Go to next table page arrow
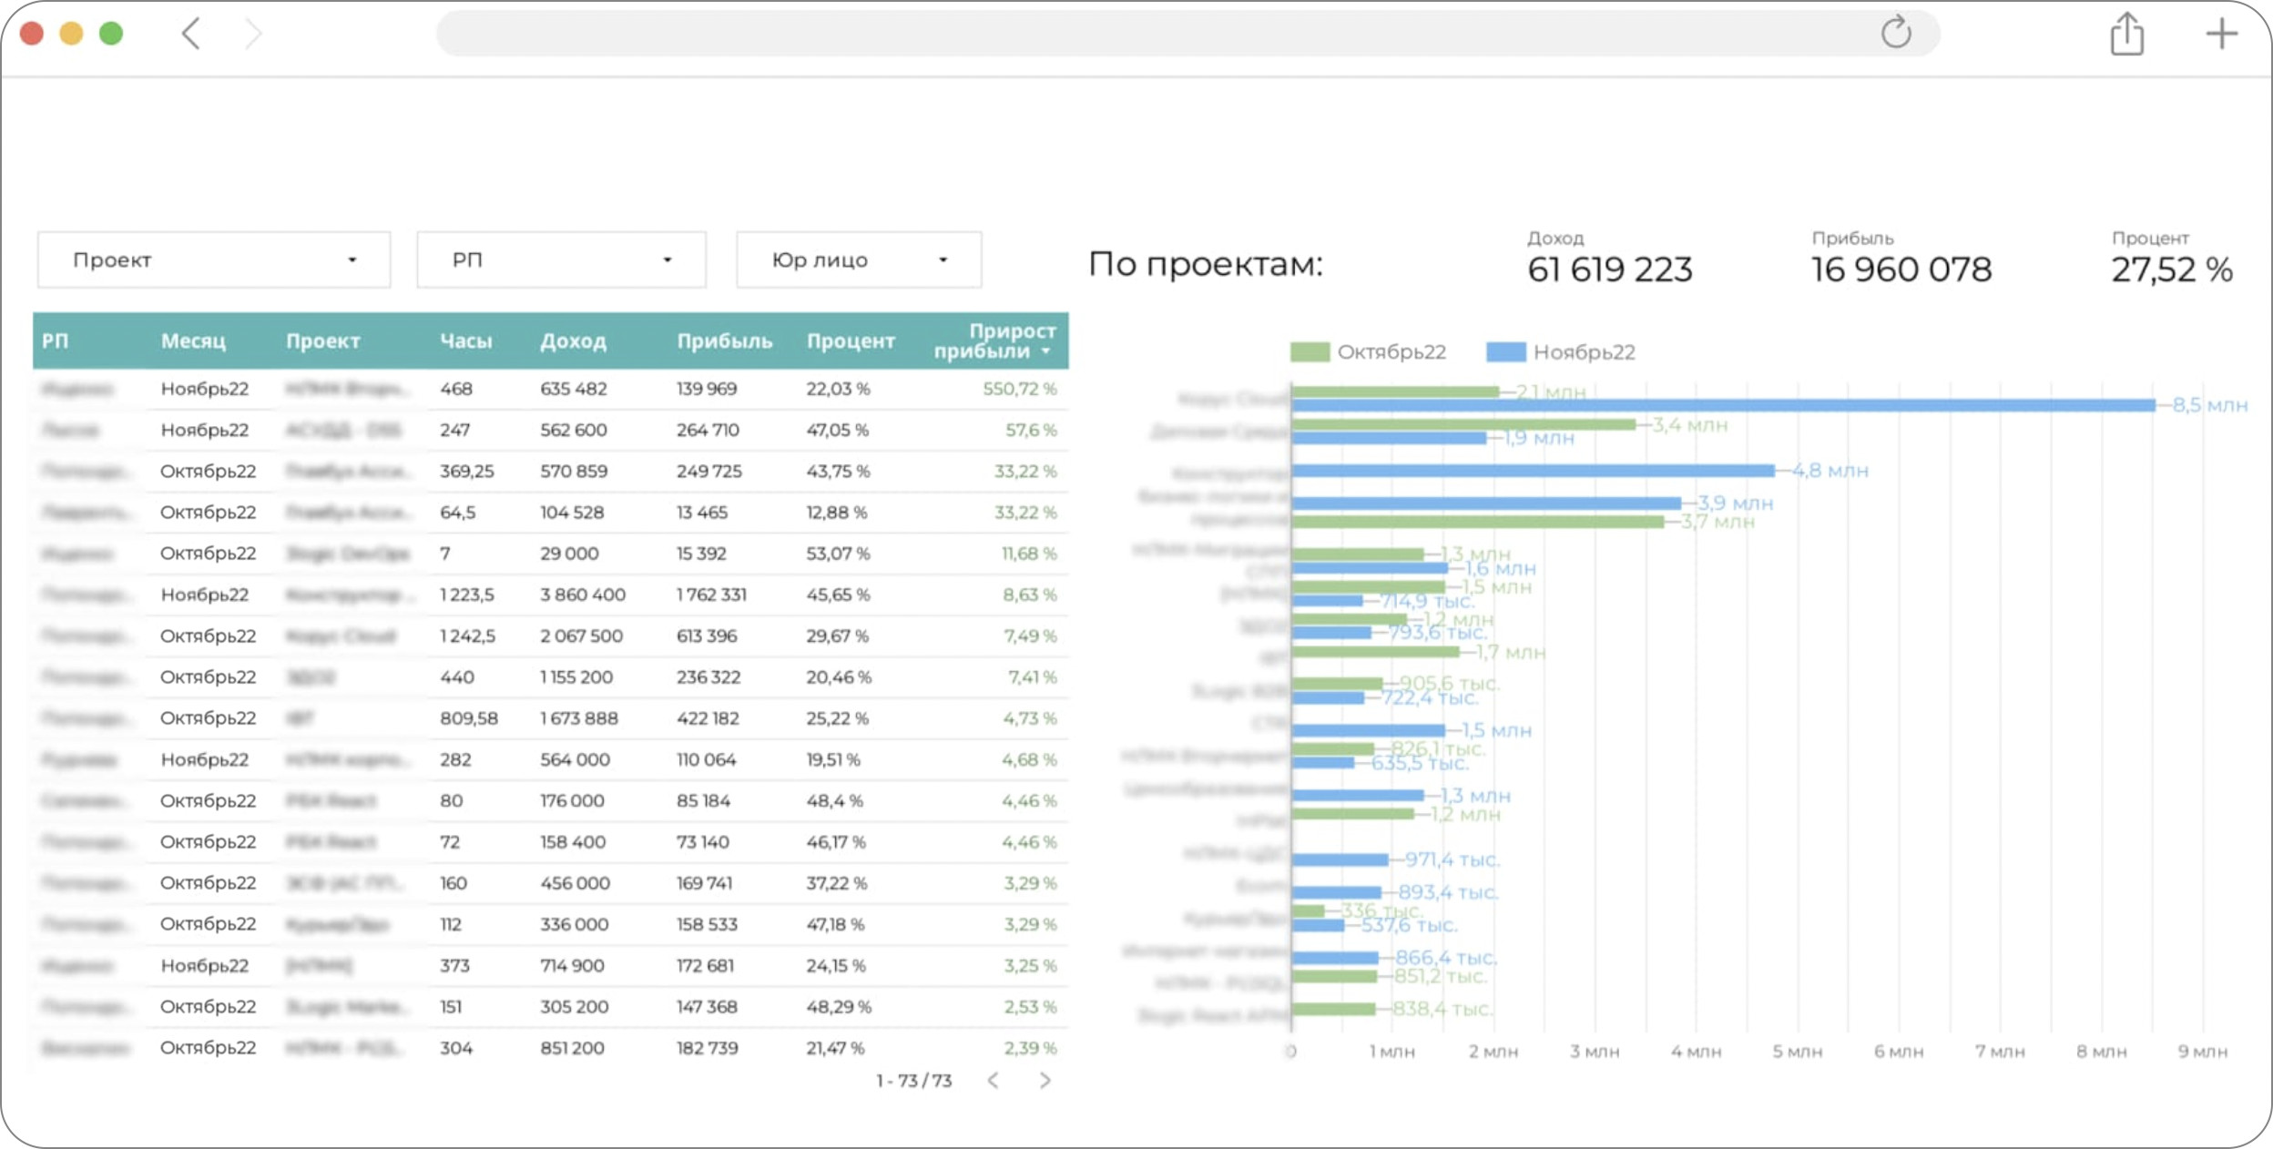Screen dimensions: 2273x1149 click(1045, 1080)
